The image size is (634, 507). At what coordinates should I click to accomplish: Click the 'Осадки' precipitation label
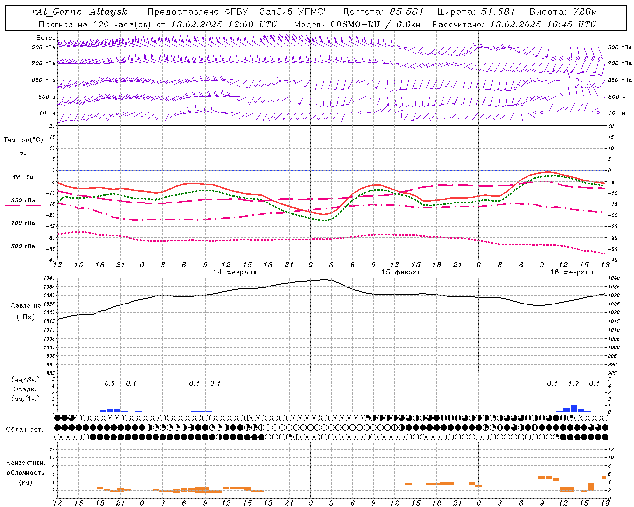point(26,389)
